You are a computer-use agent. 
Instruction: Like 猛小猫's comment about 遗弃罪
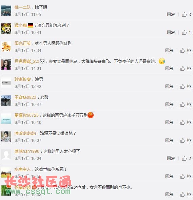pos(186,33)
